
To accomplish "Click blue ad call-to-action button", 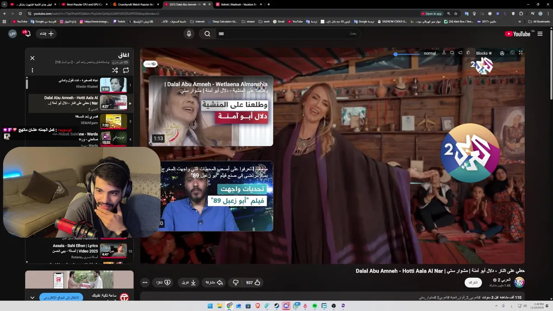I will [x=61, y=297].
